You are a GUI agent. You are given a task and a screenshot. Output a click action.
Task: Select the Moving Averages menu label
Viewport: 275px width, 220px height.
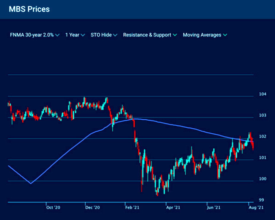click(x=202, y=35)
